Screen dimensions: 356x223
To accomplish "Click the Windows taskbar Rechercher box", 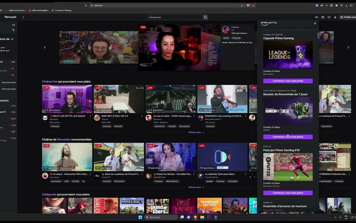I will (161, 217).
